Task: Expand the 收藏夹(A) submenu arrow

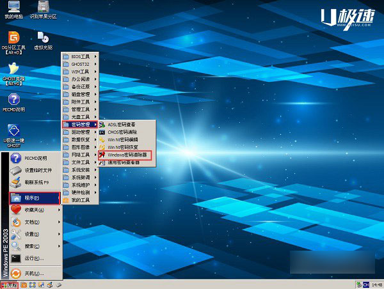Action: coord(59,210)
